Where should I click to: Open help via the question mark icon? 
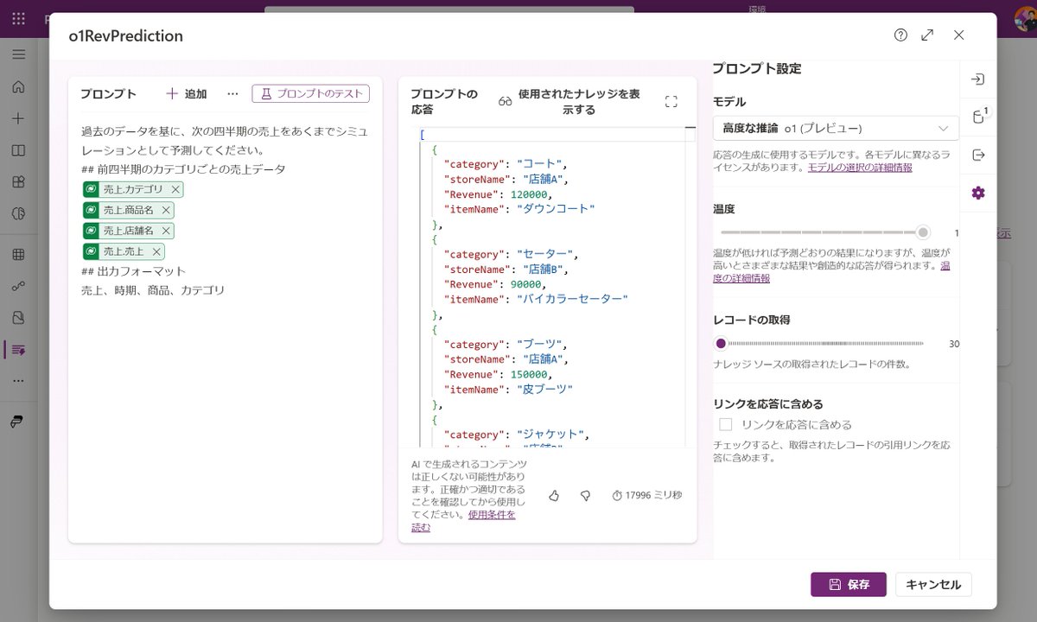[900, 35]
